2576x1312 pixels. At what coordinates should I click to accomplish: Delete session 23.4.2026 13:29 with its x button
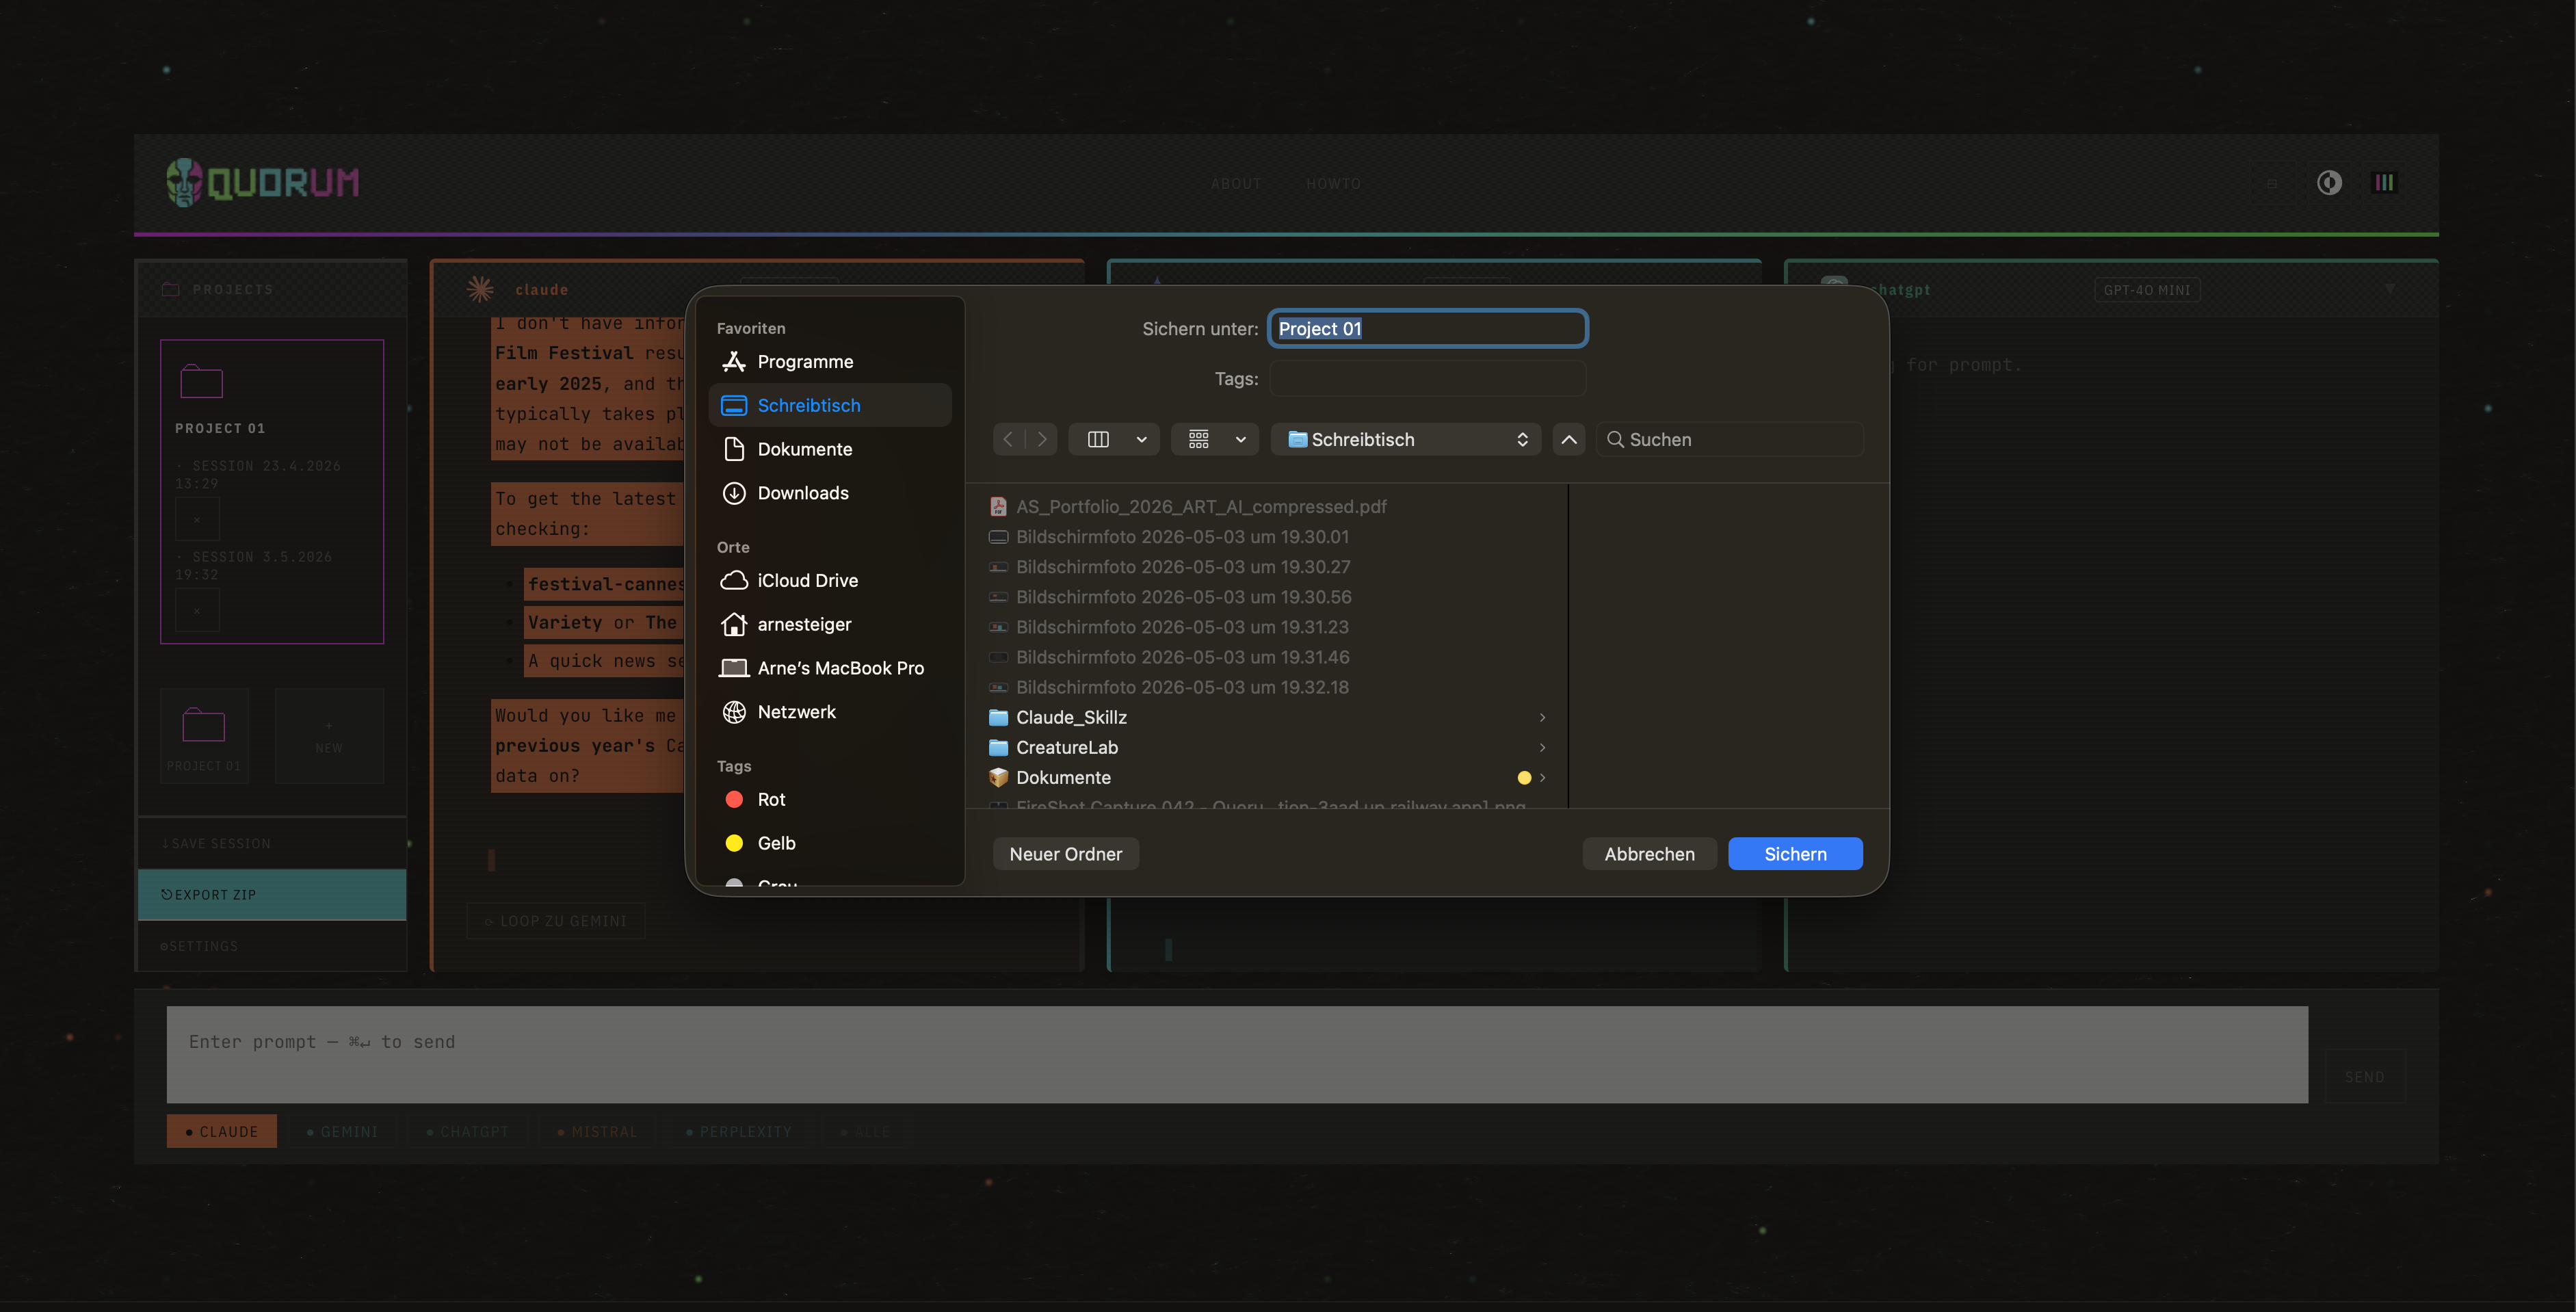pyautogui.click(x=197, y=519)
